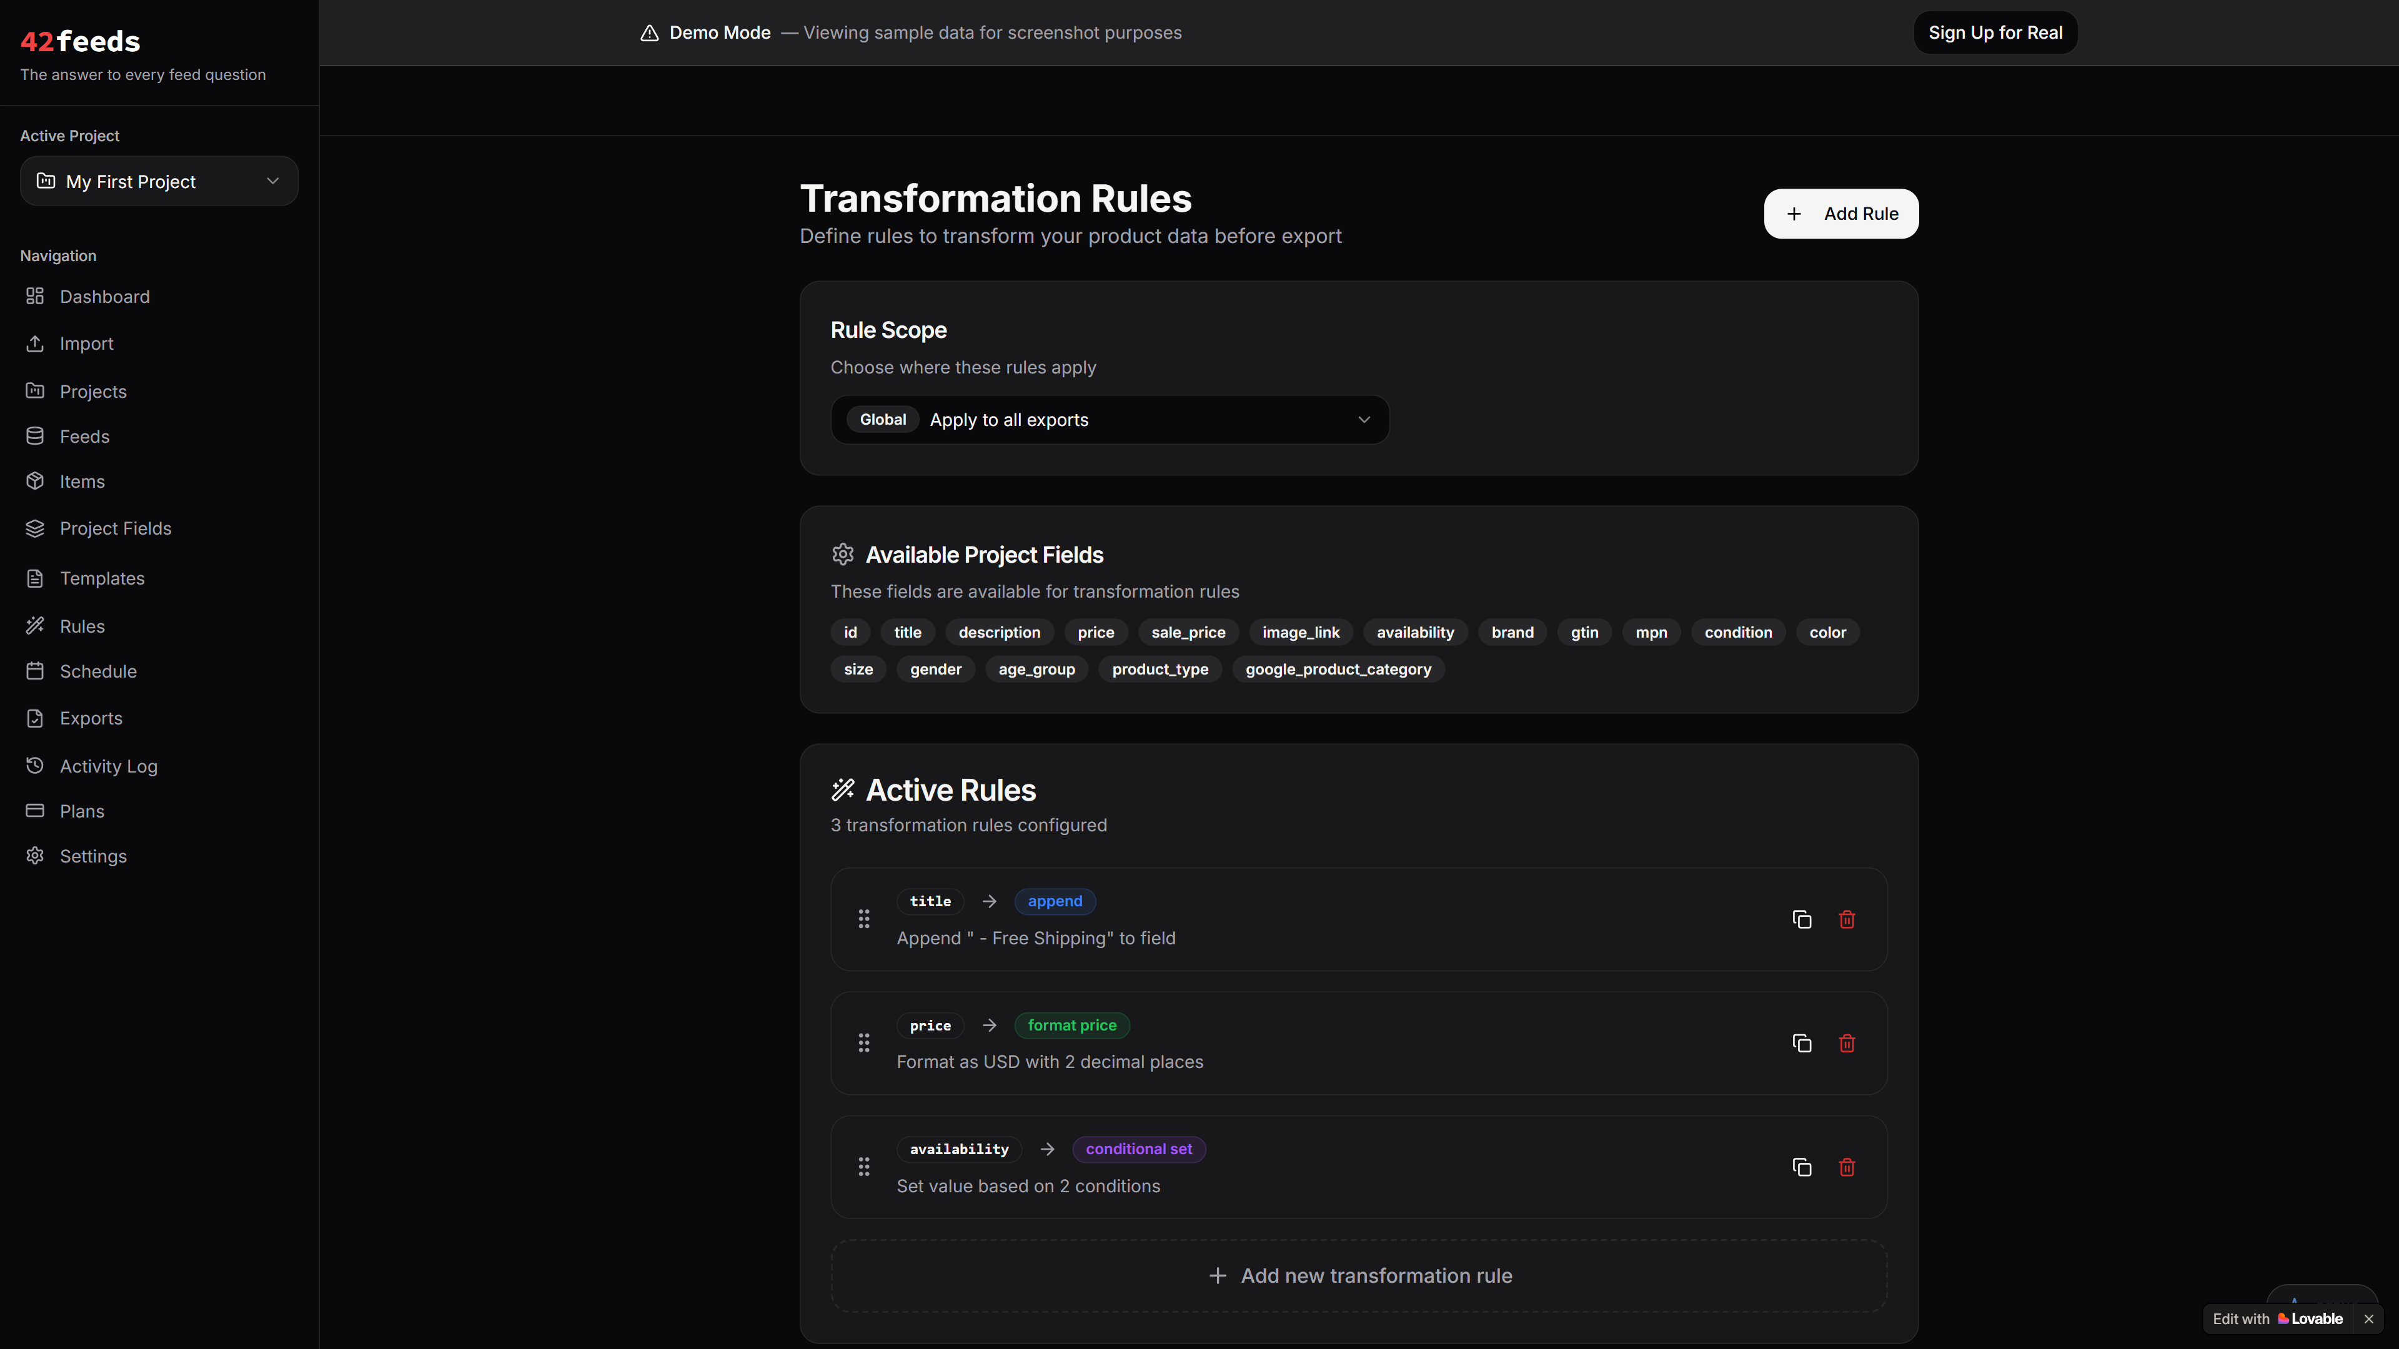
Task: Click the warning triangle in Demo Mode banner
Action: click(649, 32)
